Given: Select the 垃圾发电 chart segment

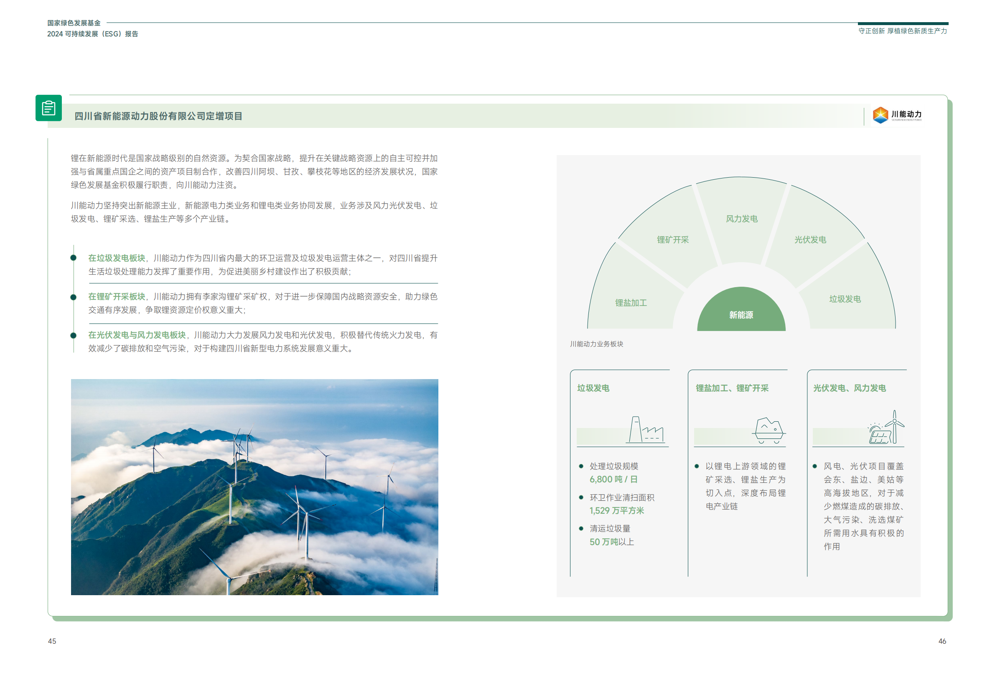Looking at the screenshot, I should 844,299.
